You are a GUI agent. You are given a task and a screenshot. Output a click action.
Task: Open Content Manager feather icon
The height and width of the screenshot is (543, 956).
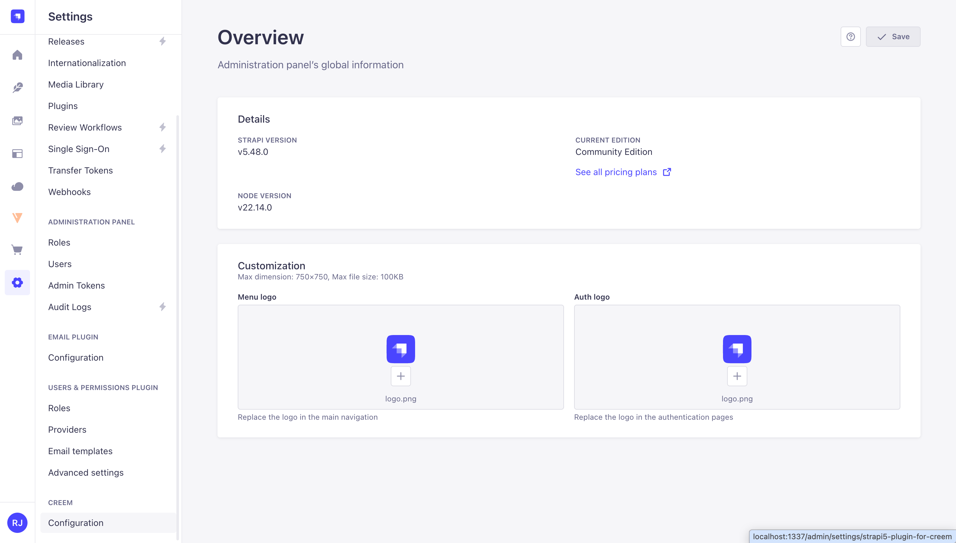click(x=17, y=88)
